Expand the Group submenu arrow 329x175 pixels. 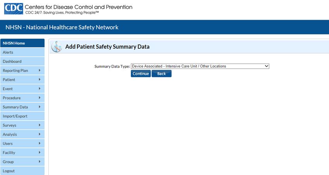tap(39, 161)
